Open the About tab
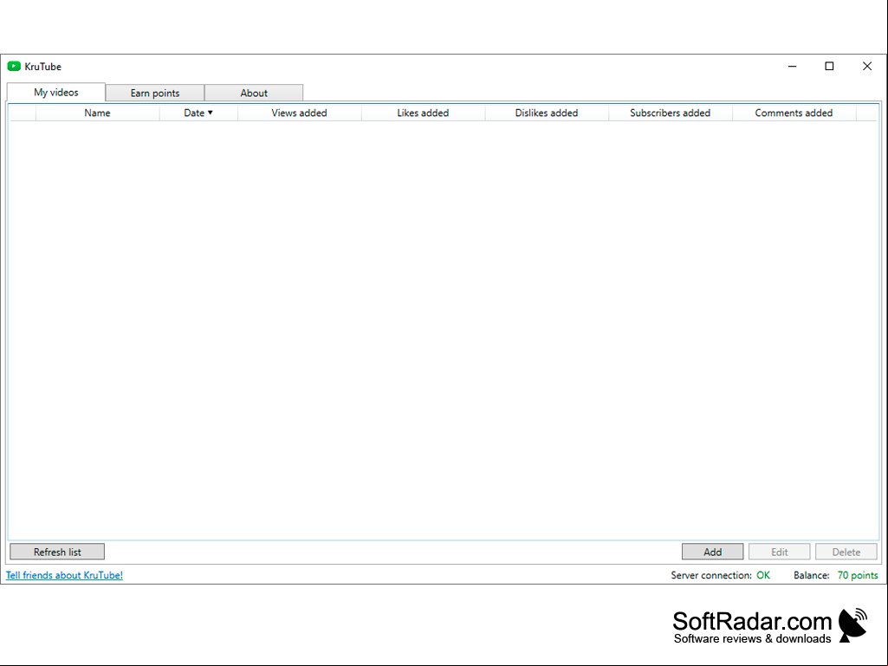This screenshot has width=888, height=666. (254, 93)
